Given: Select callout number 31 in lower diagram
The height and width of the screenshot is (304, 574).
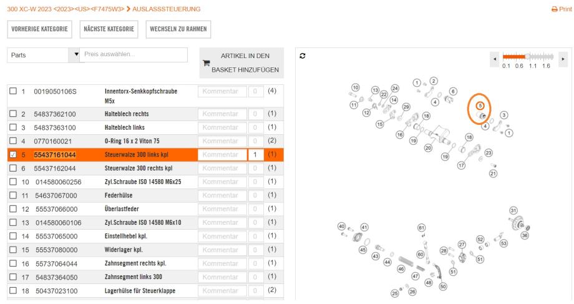Looking at the screenshot, I should pos(513,210).
